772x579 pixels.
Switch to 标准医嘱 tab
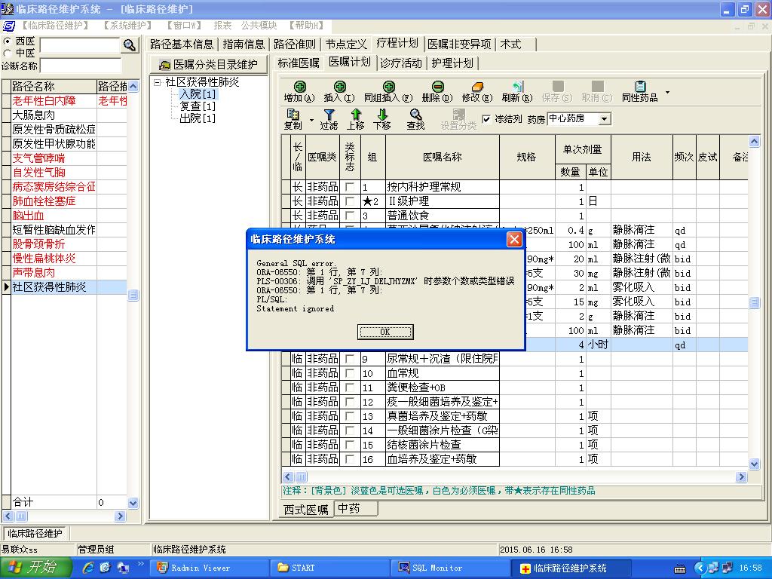299,63
